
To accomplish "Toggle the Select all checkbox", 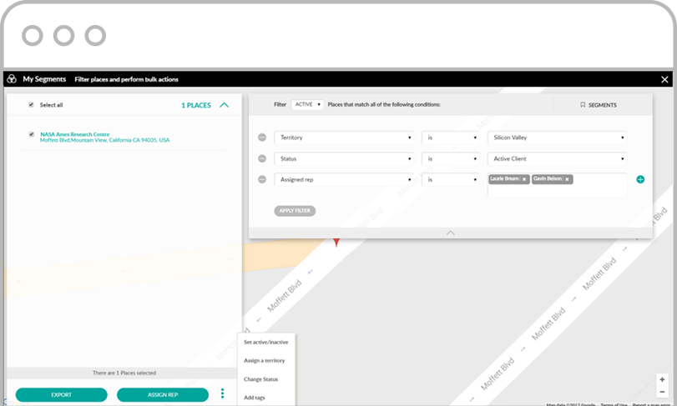I will [x=31, y=105].
